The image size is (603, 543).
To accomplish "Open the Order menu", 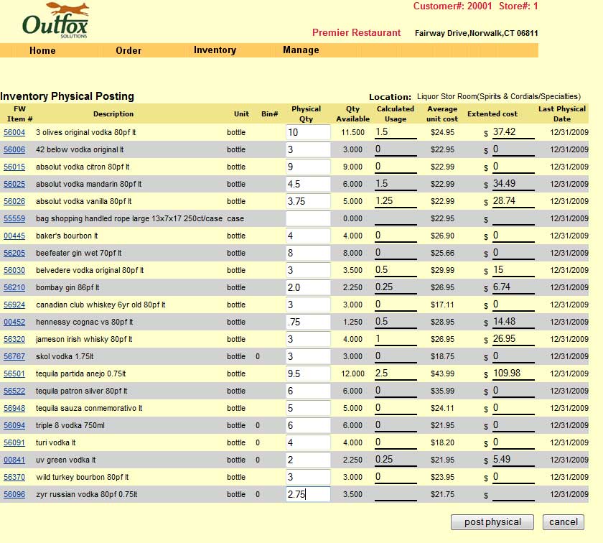I will click(128, 50).
